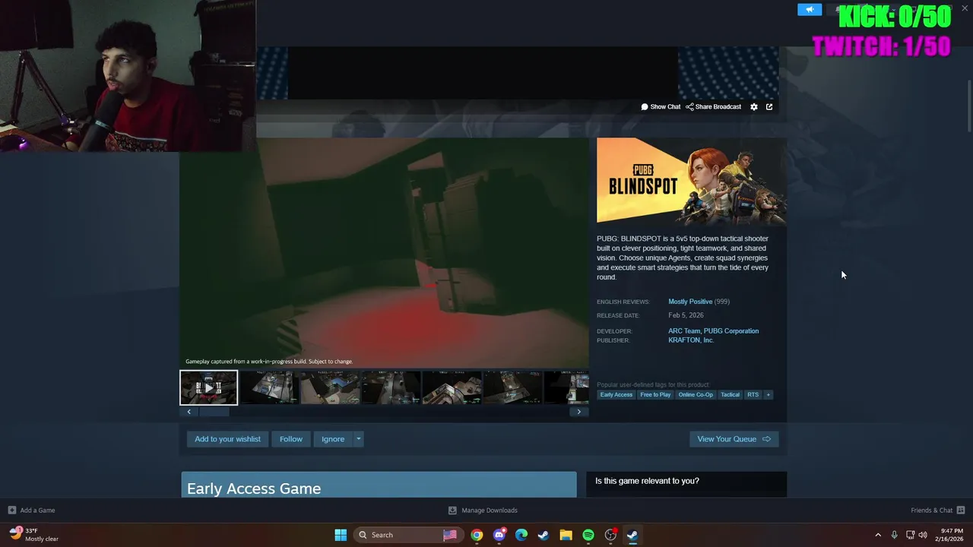Open the Mostly Positive reviews link

pyautogui.click(x=690, y=302)
